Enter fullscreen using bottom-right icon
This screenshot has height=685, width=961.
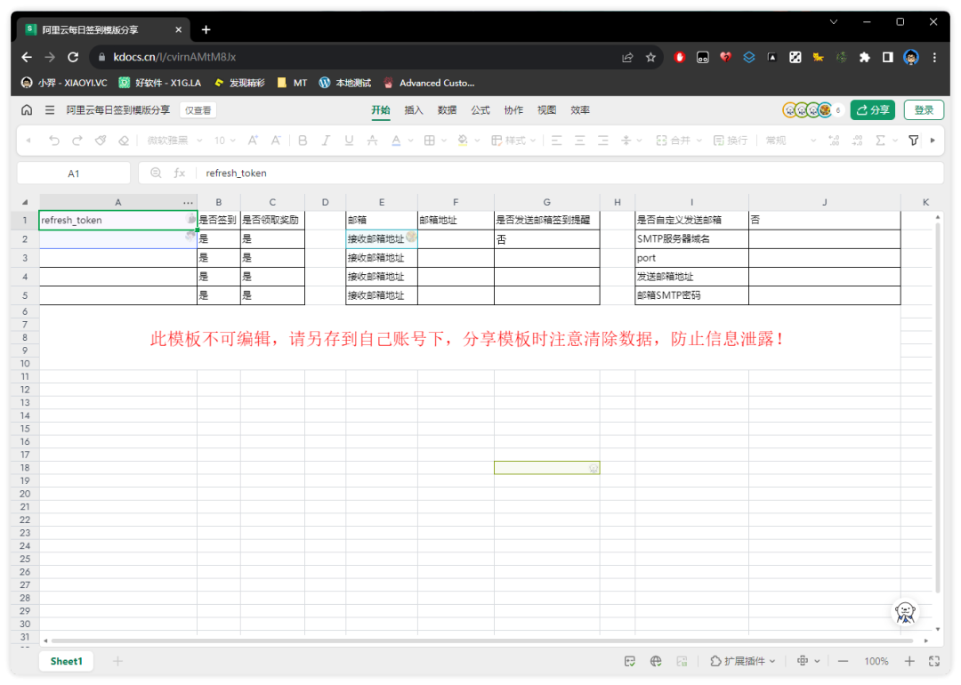[934, 661]
